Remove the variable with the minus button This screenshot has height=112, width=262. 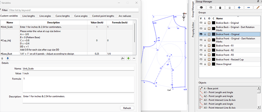coord(134,58)
